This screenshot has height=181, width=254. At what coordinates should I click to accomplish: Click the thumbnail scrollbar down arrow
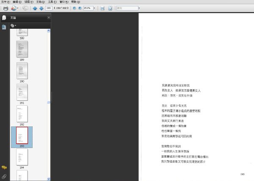click(49, 179)
